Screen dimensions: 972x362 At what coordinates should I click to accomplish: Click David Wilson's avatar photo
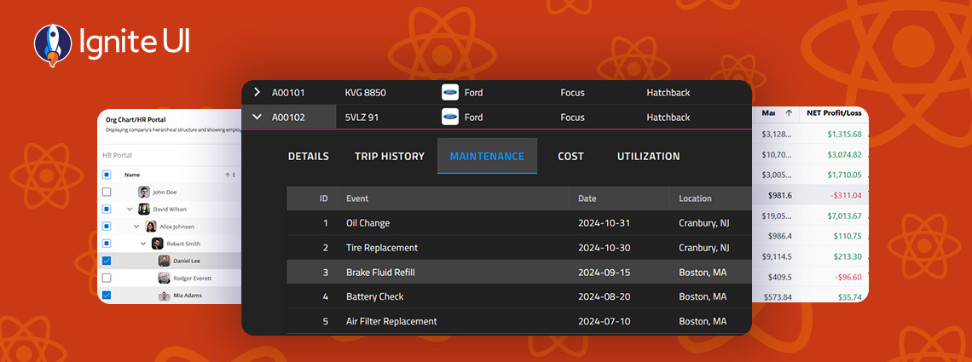pyautogui.click(x=144, y=209)
